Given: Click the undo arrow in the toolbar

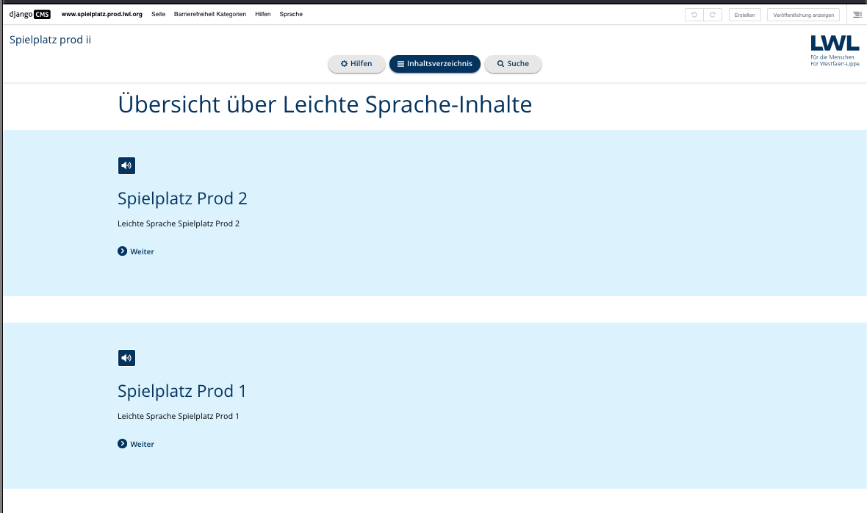Looking at the screenshot, I should 694,15.
